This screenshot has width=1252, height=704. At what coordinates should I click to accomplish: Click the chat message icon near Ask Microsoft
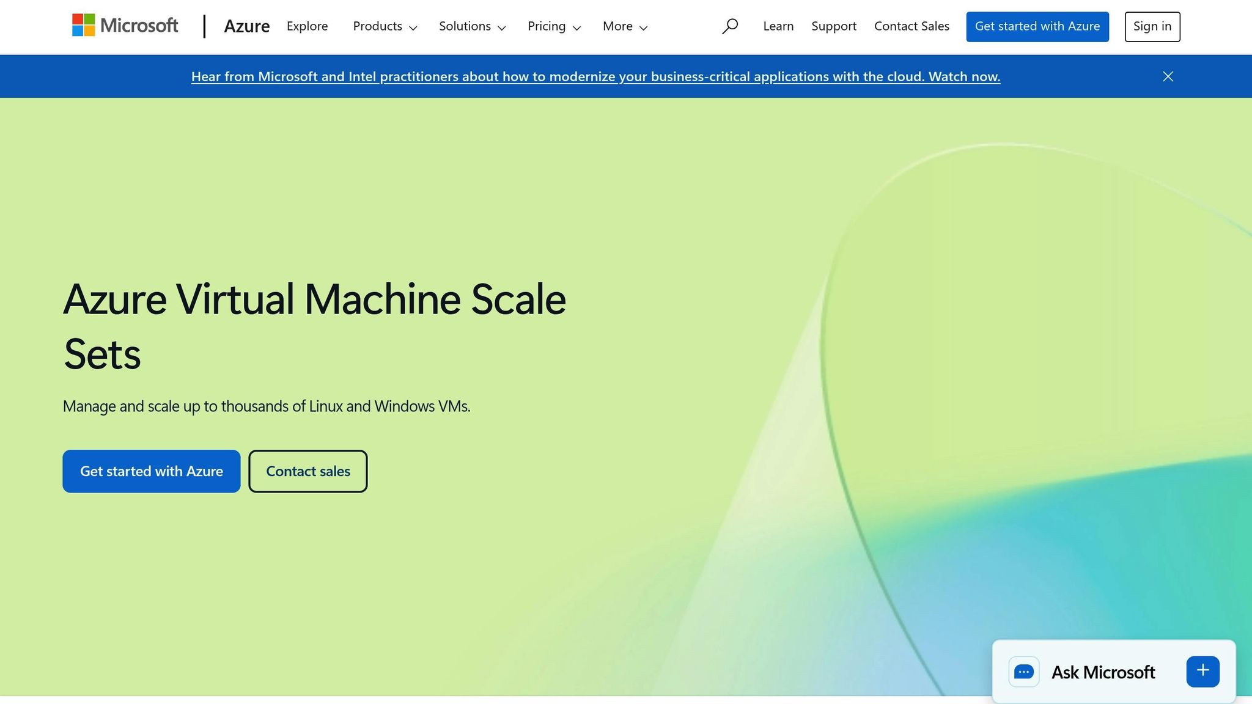point(1025,672)
